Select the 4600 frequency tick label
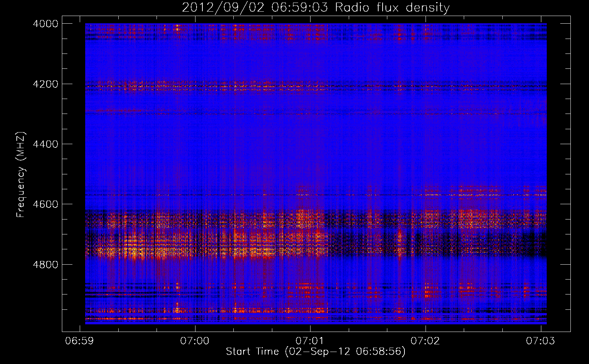The width and height of the screenshot is (589, 364). [x=46, y=204]
